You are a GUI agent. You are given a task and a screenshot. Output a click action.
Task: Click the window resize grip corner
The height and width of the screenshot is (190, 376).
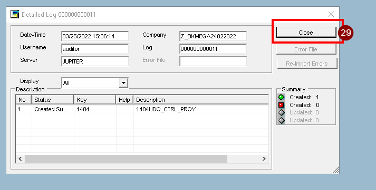336,170
